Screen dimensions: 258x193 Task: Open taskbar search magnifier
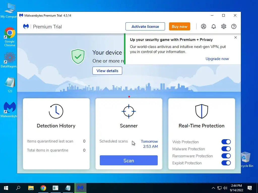[x=18, y=188]
